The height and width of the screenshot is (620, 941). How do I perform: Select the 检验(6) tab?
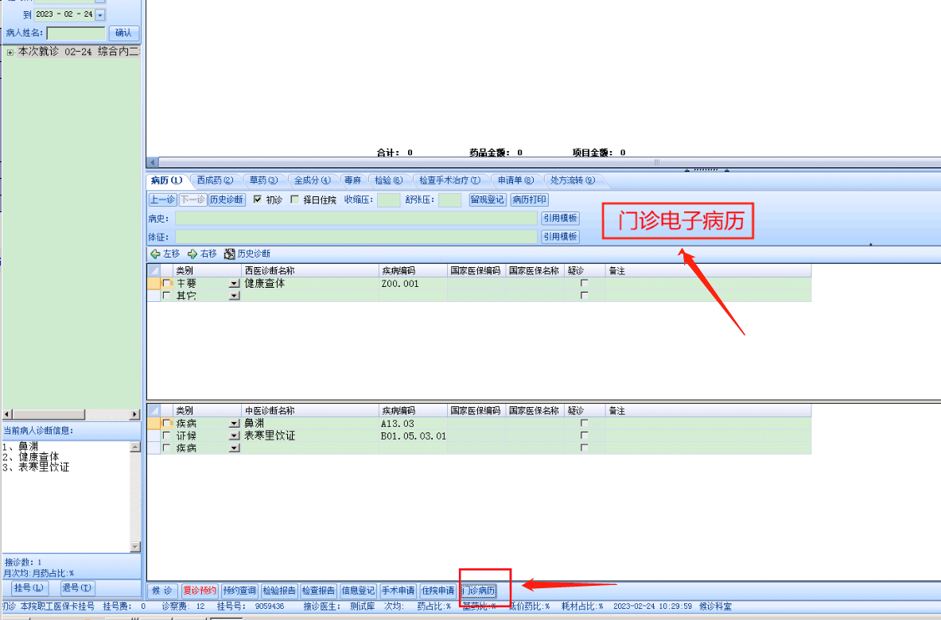[388, 180]
